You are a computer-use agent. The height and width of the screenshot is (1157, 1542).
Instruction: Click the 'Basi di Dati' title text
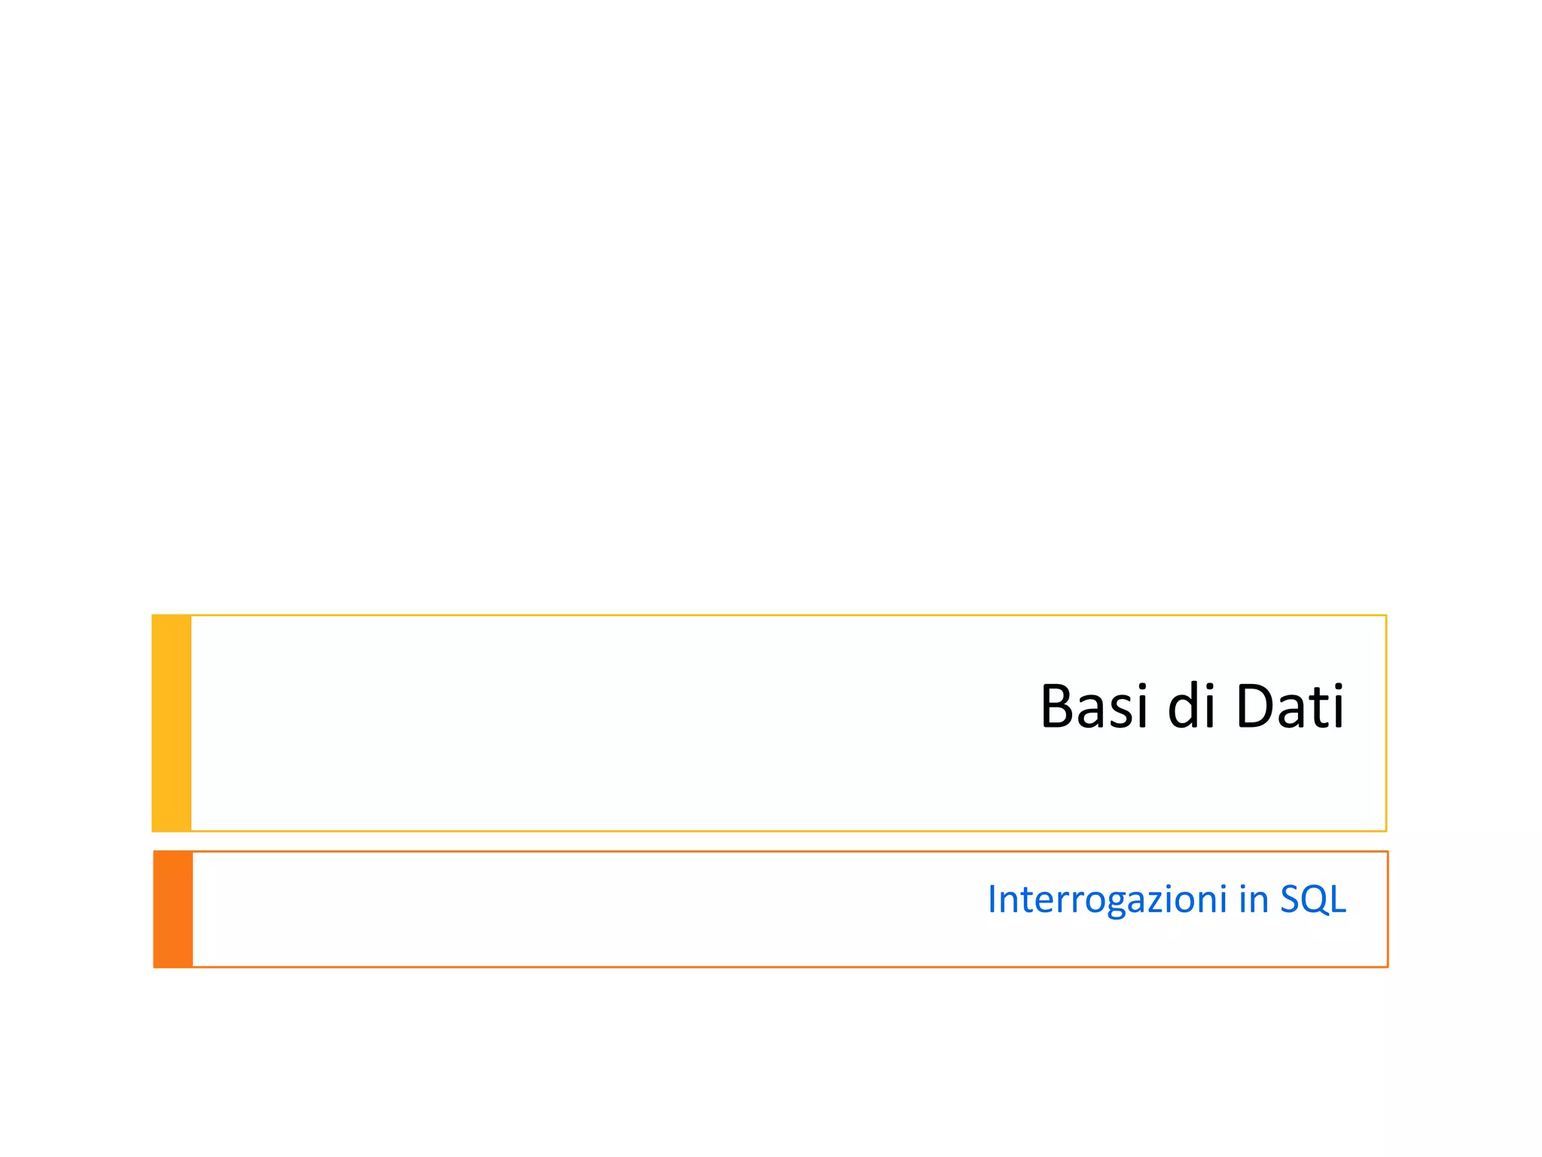coord(1191,707)
